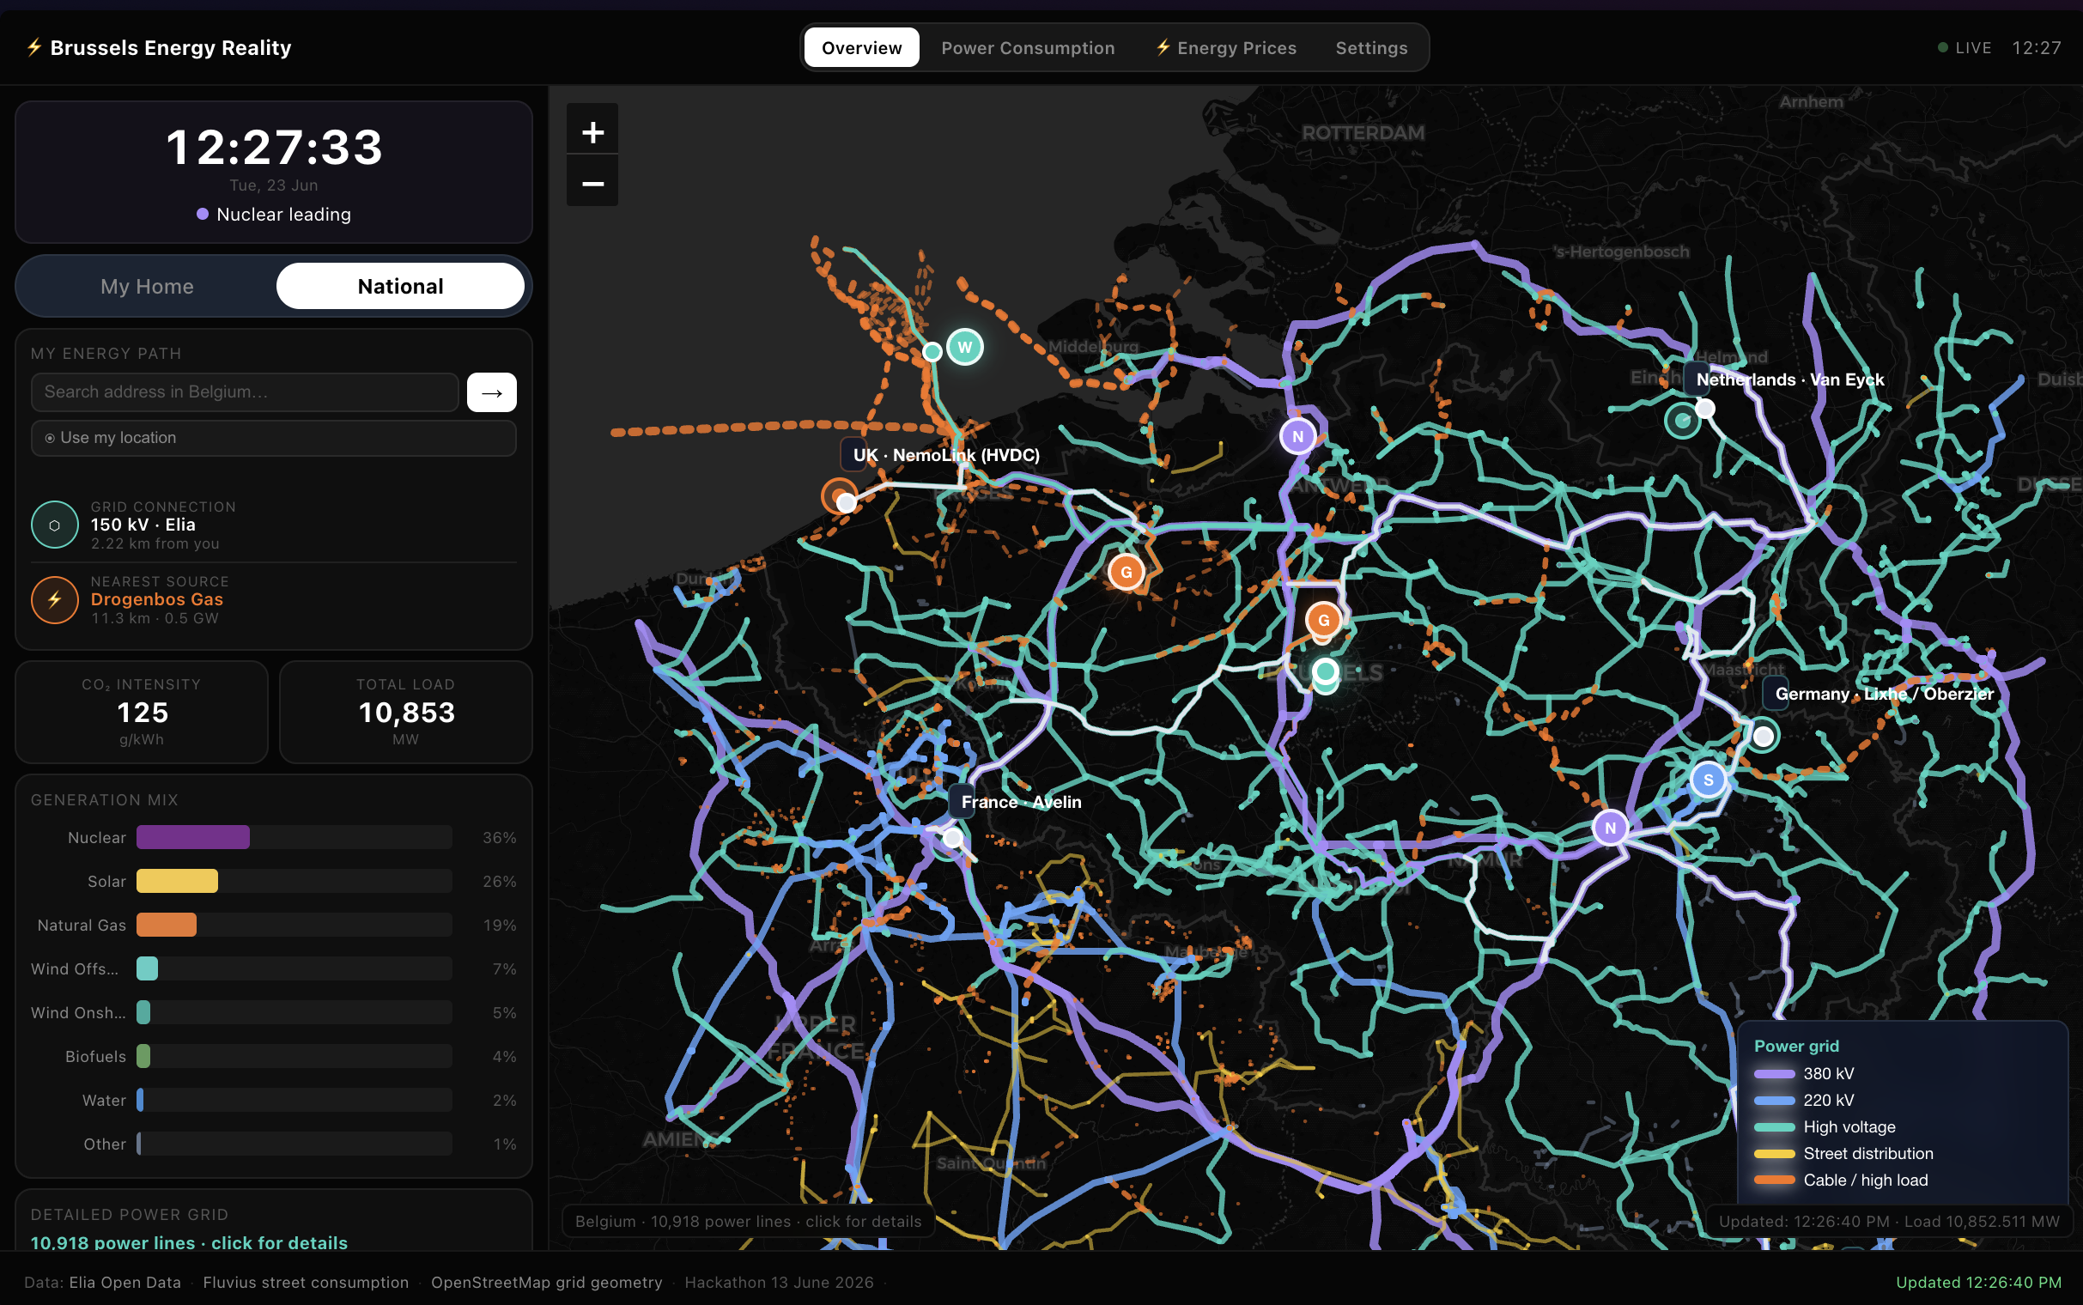Open 10,918 power lines details link
The image size is (2083, 1305).
[x=189, y=1242]
